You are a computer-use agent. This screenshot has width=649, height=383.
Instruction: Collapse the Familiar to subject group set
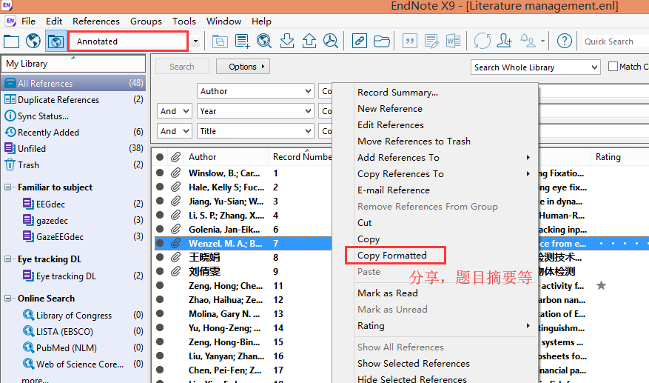tap(8, 187)
